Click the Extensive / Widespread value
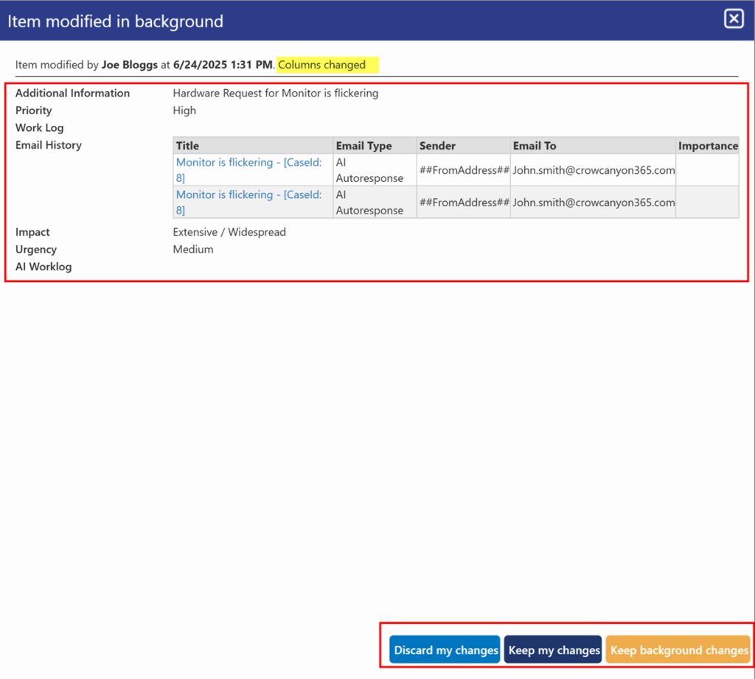755x679 pixels. (x=229, y=232)
